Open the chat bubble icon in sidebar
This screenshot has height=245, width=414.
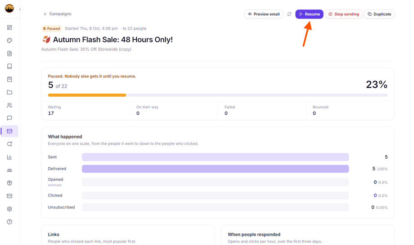click(x=9, y=118)
